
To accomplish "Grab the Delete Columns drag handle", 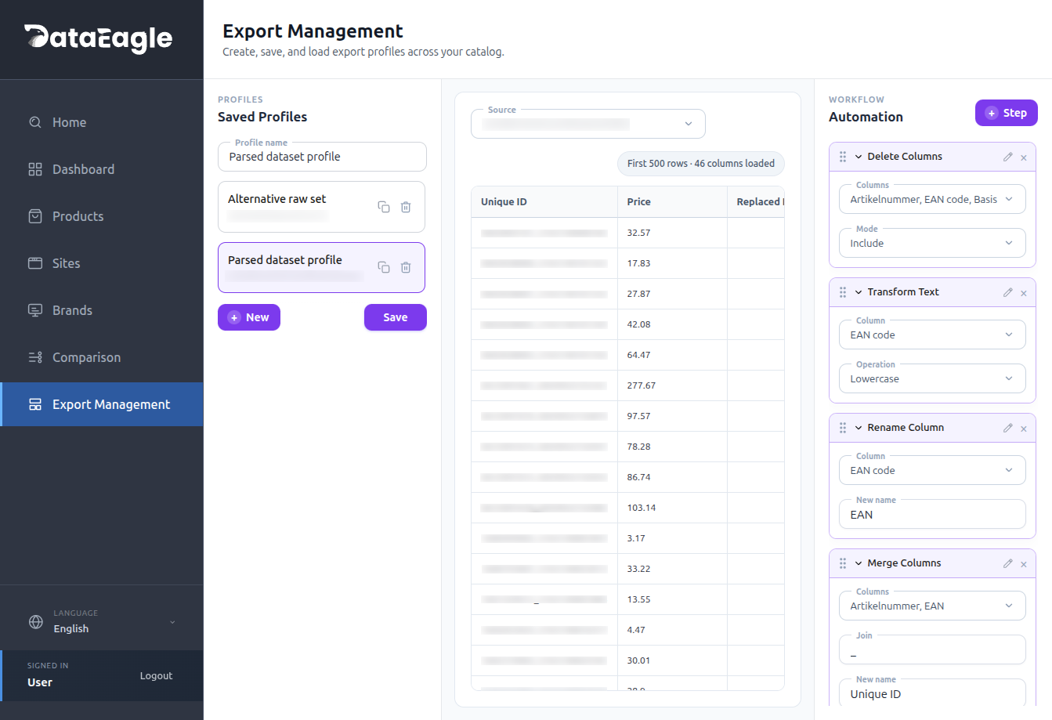I will (843, 157).
